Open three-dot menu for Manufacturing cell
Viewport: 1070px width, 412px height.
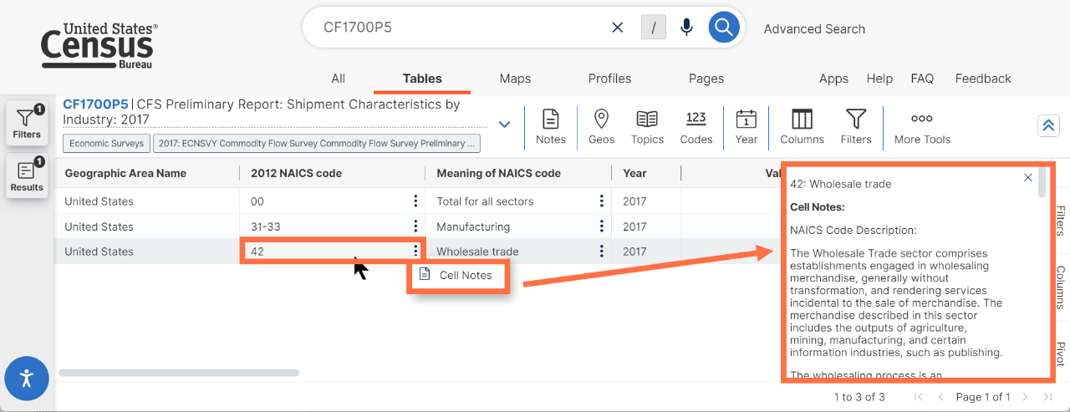(x=601, y=226)
